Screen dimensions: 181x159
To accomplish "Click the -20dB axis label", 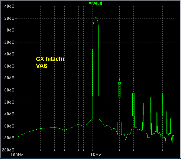I will coord(9,42).
